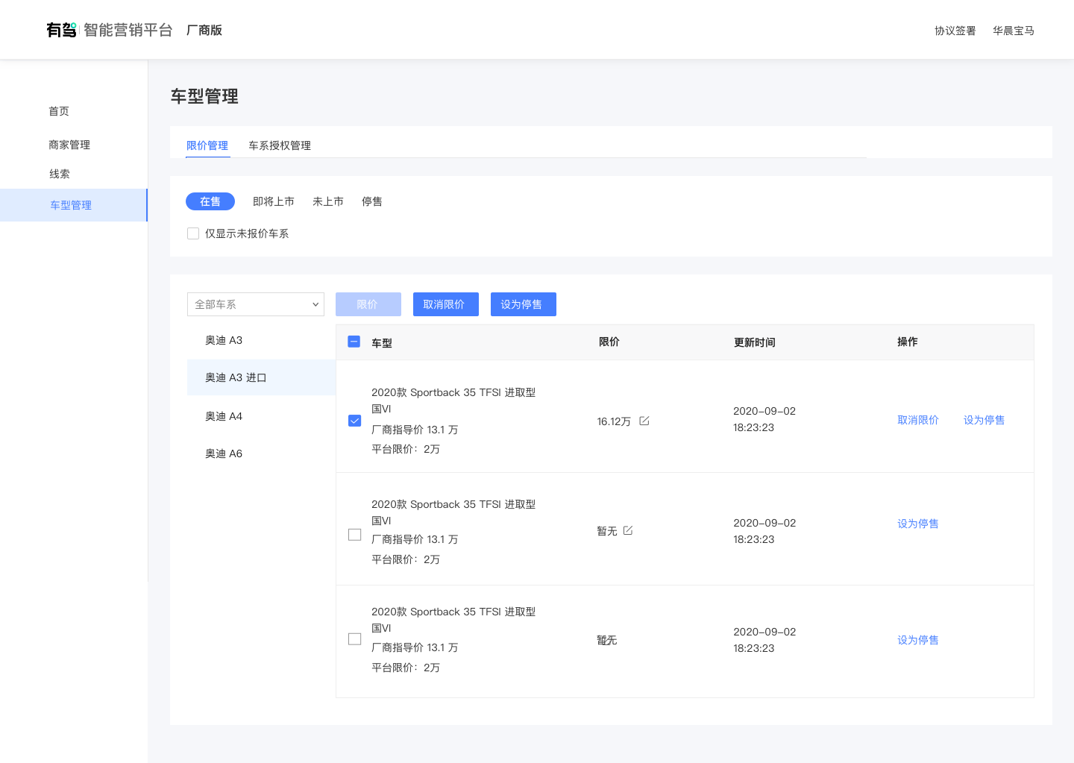This screenshot has width=1074, height=763.
Task: Select the 即将上市 filter tab
Action: 274,201
